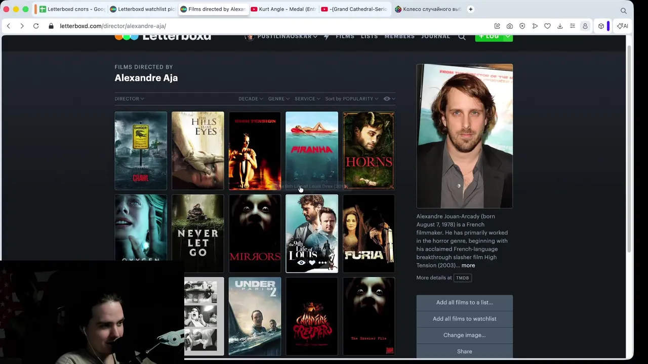The image size is (648, 364).
Task: Click the Letterboxd logo
Action: (163, 36)
